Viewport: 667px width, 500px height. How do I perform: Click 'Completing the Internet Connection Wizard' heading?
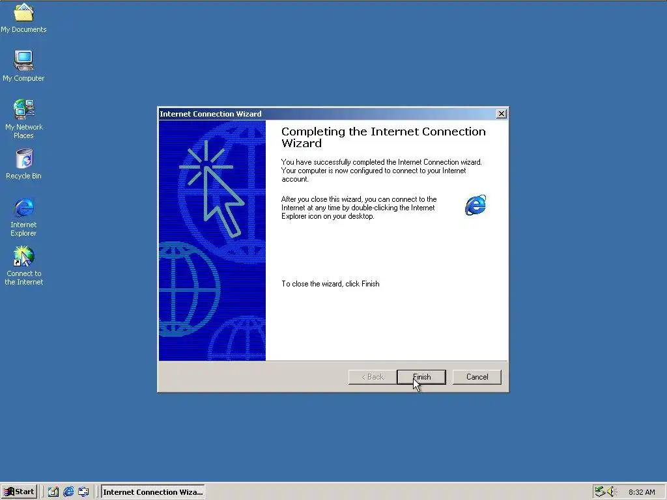[x=383, y=137]
